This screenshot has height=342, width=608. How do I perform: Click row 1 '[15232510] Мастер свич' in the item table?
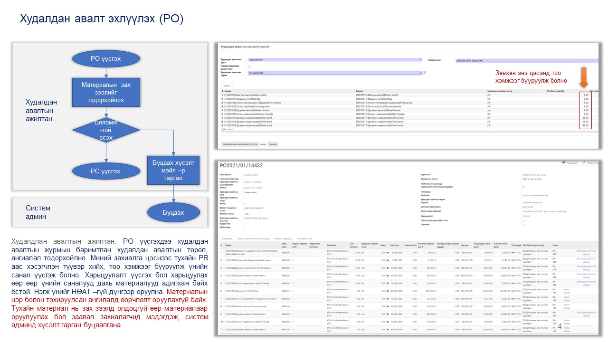click(408, 95)
